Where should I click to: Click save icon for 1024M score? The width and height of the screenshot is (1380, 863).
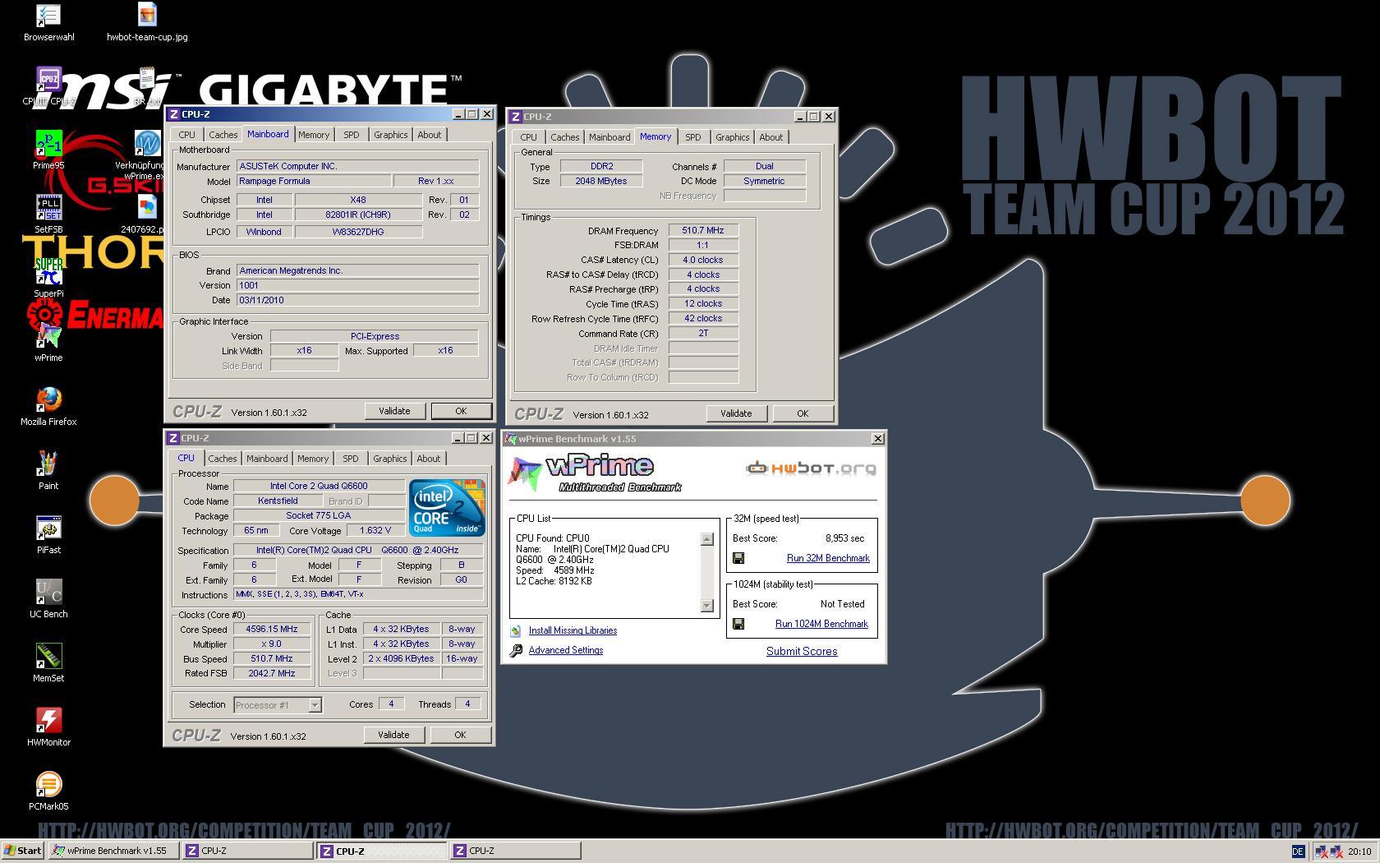738,624
